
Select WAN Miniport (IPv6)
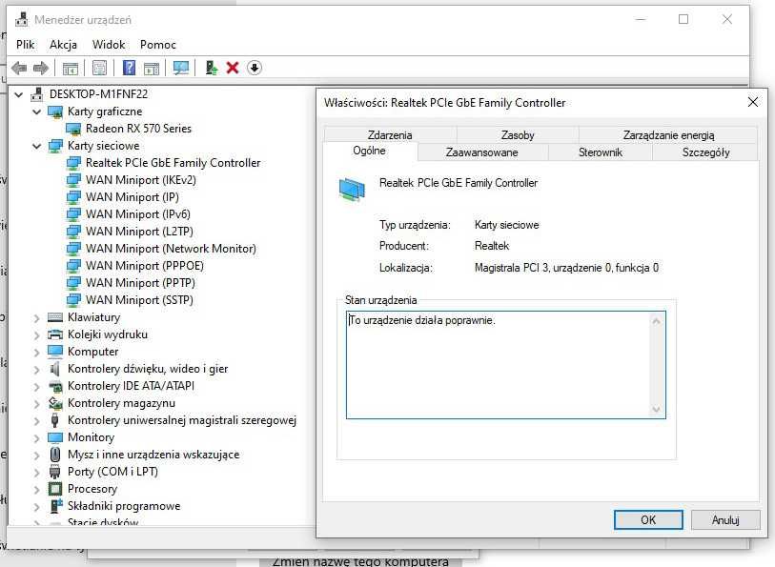tap(138, 213)
